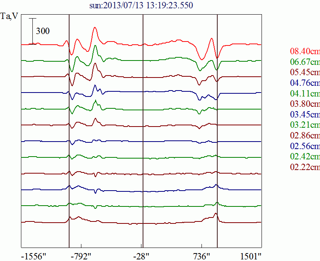Click the 05.45cm legend label
Screen dimensions: 320x261
(x=305, y=72)
